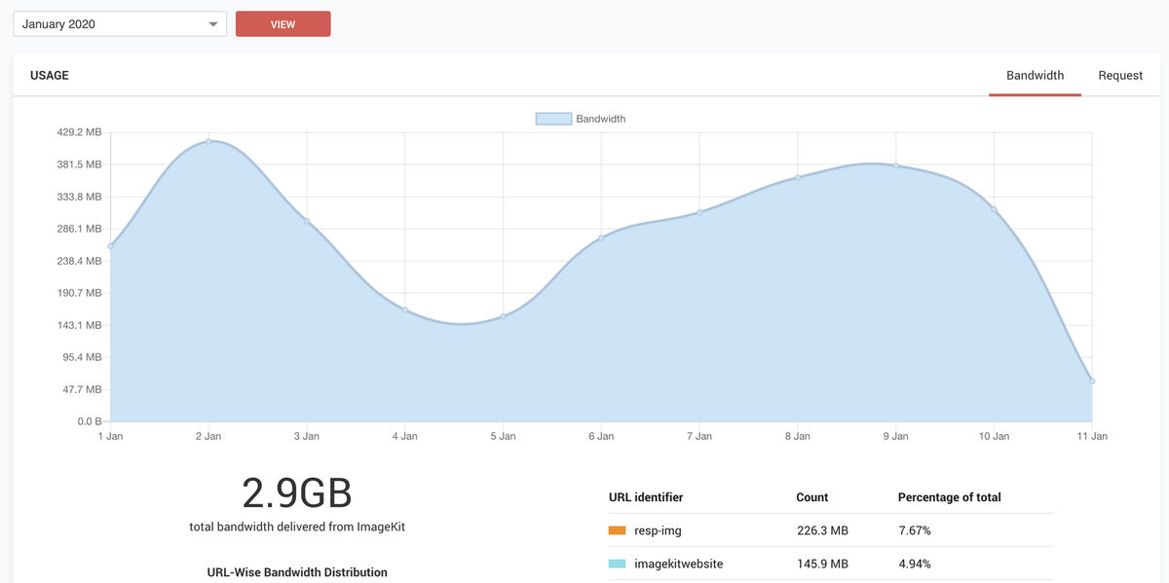Screen dimensions: 1169x583
Task: Click the data point at 11 Jan
Action: coord(1092,381)
